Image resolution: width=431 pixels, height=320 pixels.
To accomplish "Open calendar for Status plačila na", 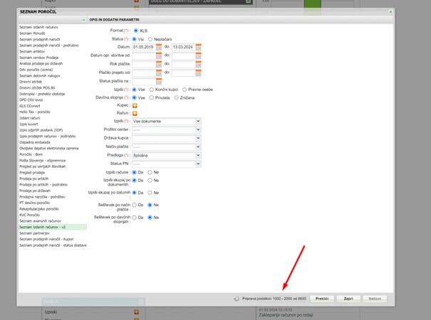I will [160, 81].
